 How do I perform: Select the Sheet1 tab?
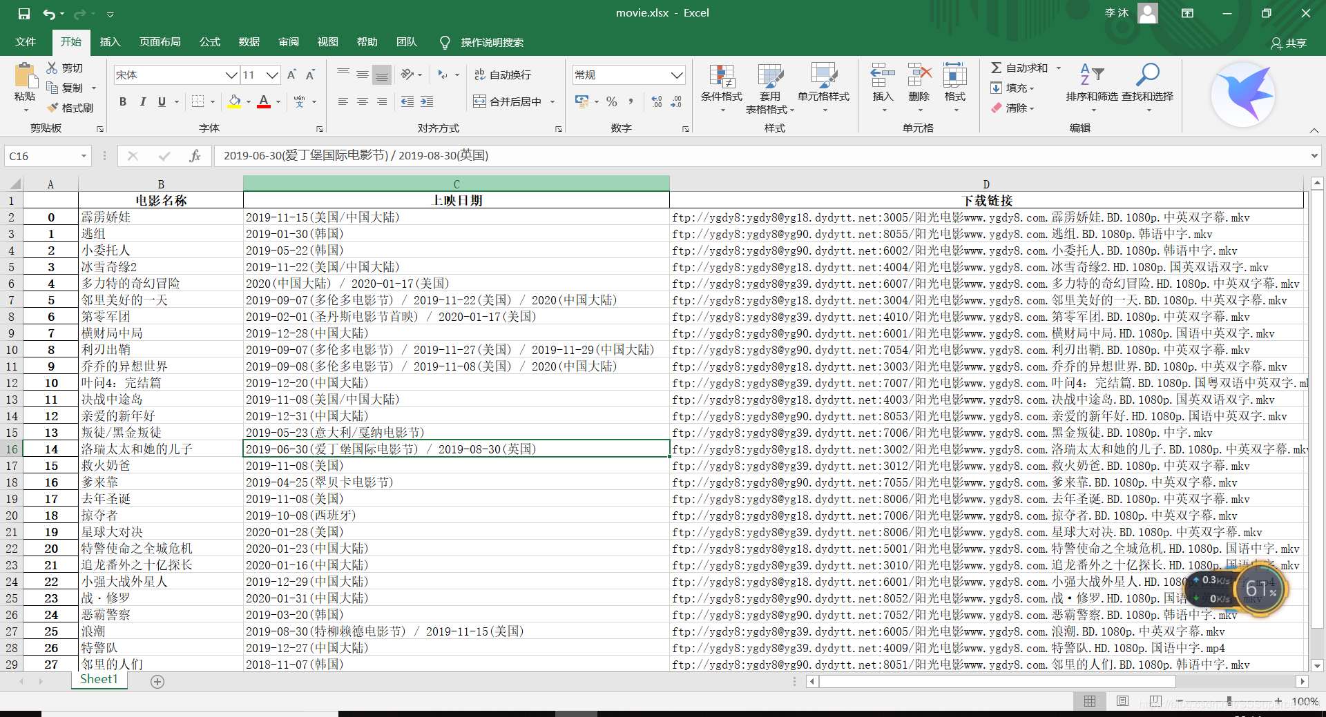pyautogui.click(x=99, y=680)
